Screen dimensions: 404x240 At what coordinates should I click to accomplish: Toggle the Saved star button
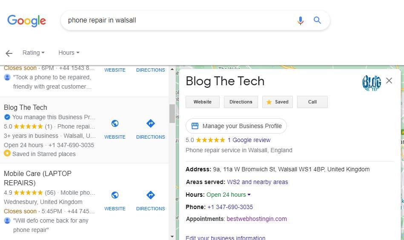278,102
